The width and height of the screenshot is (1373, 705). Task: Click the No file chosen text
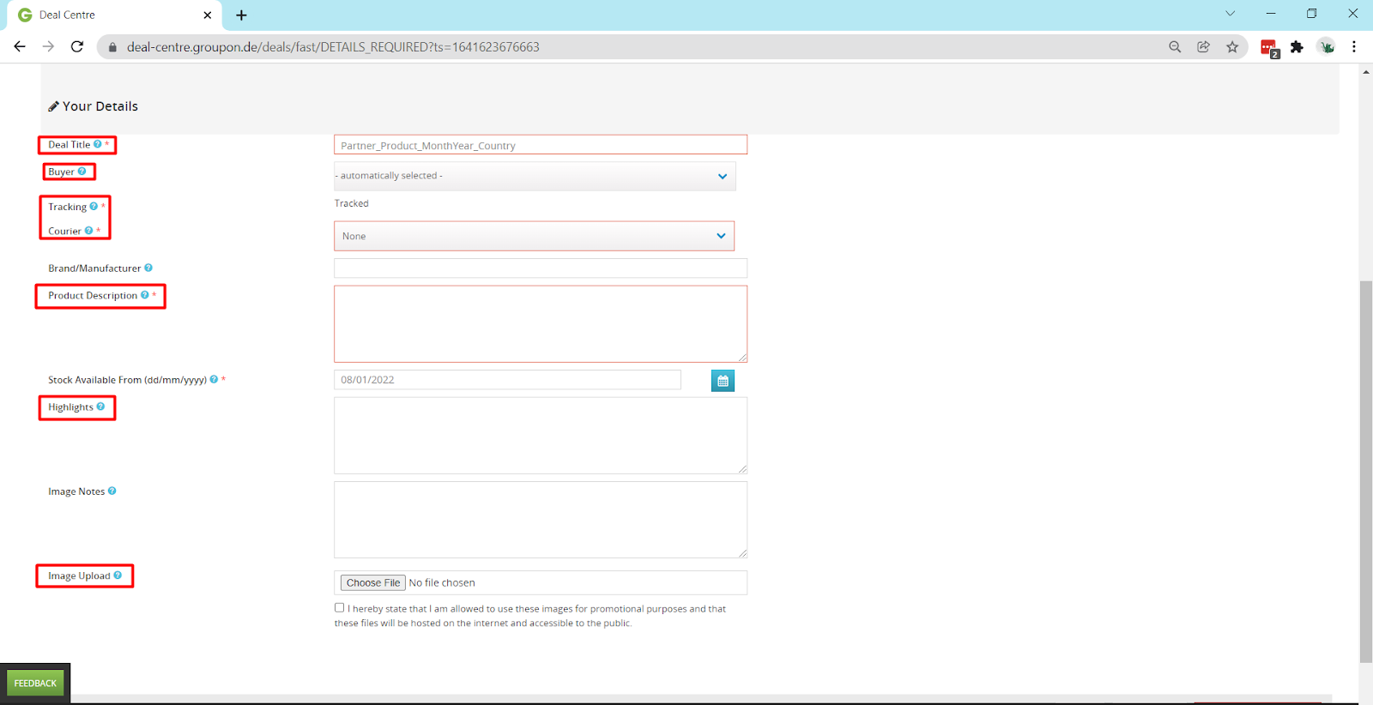[x=442, y=582]
